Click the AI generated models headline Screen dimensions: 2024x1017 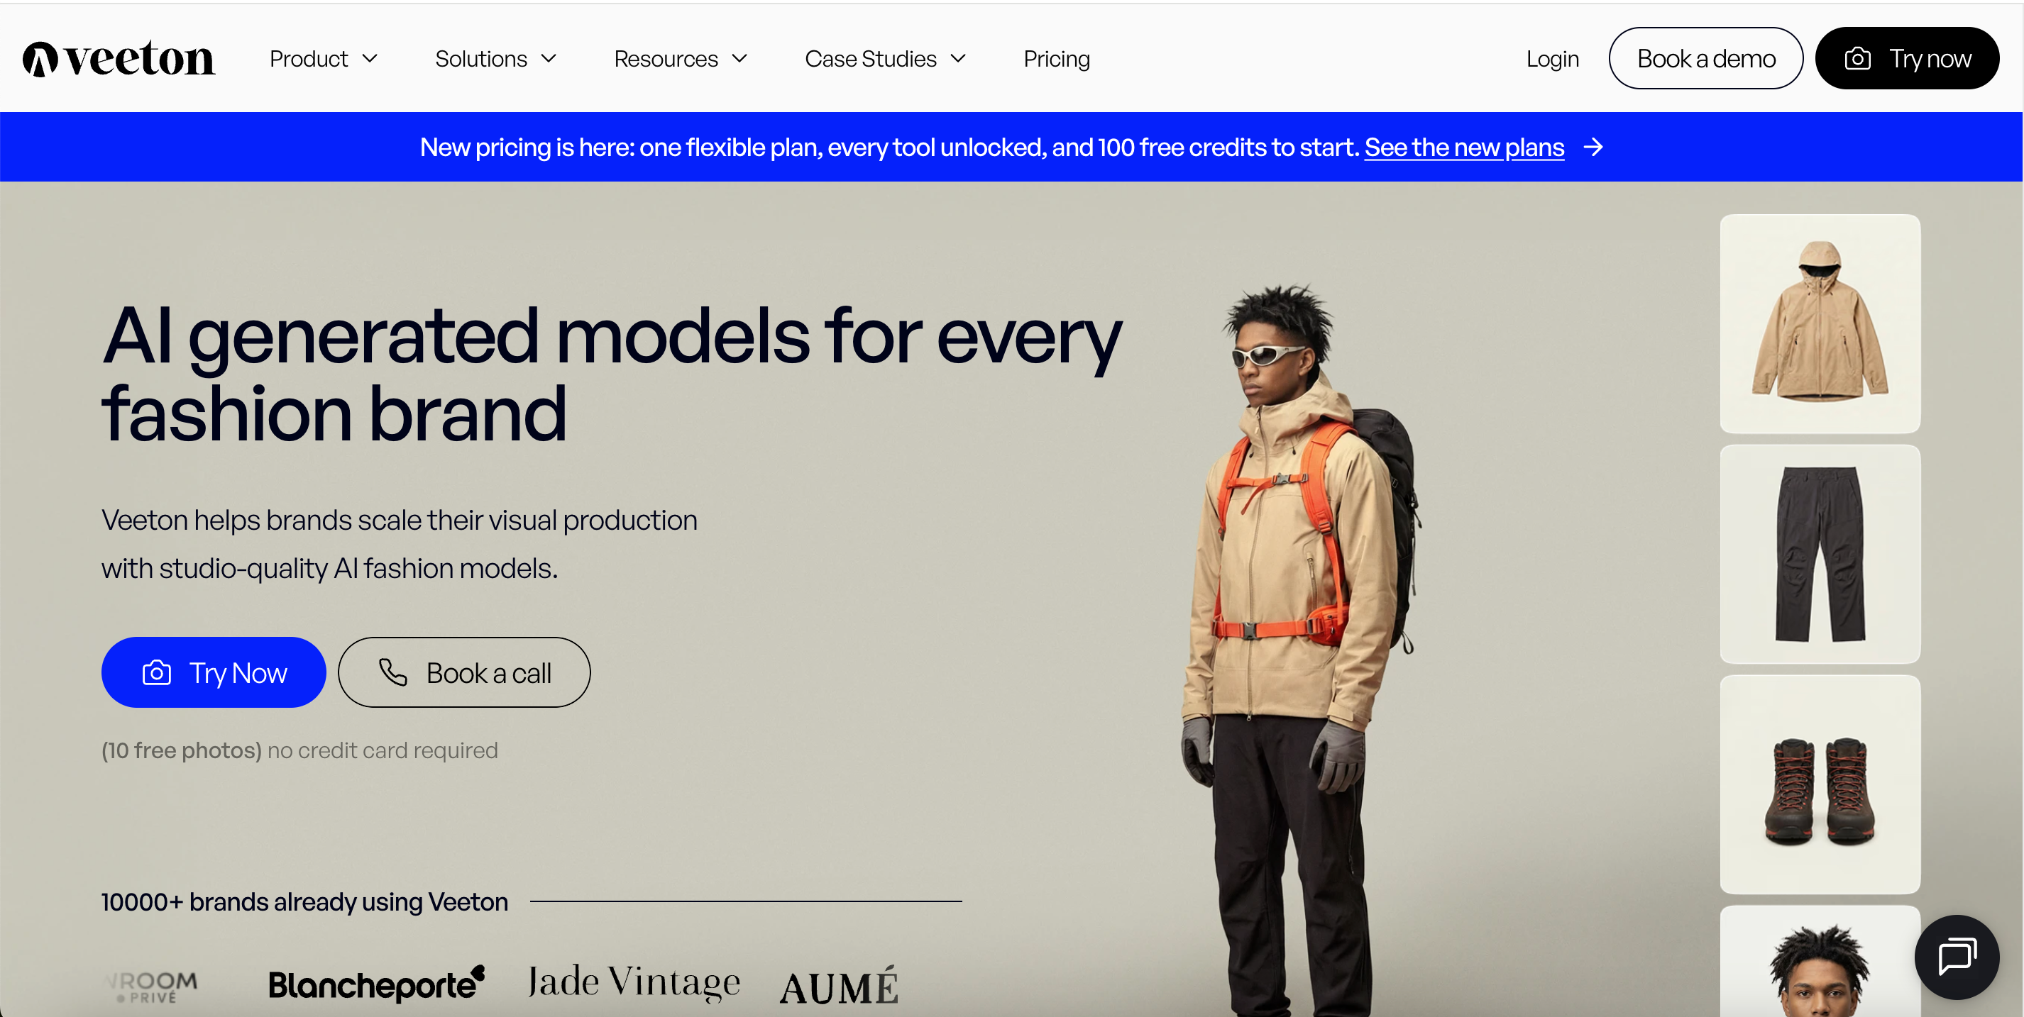[x=612, y=374]
